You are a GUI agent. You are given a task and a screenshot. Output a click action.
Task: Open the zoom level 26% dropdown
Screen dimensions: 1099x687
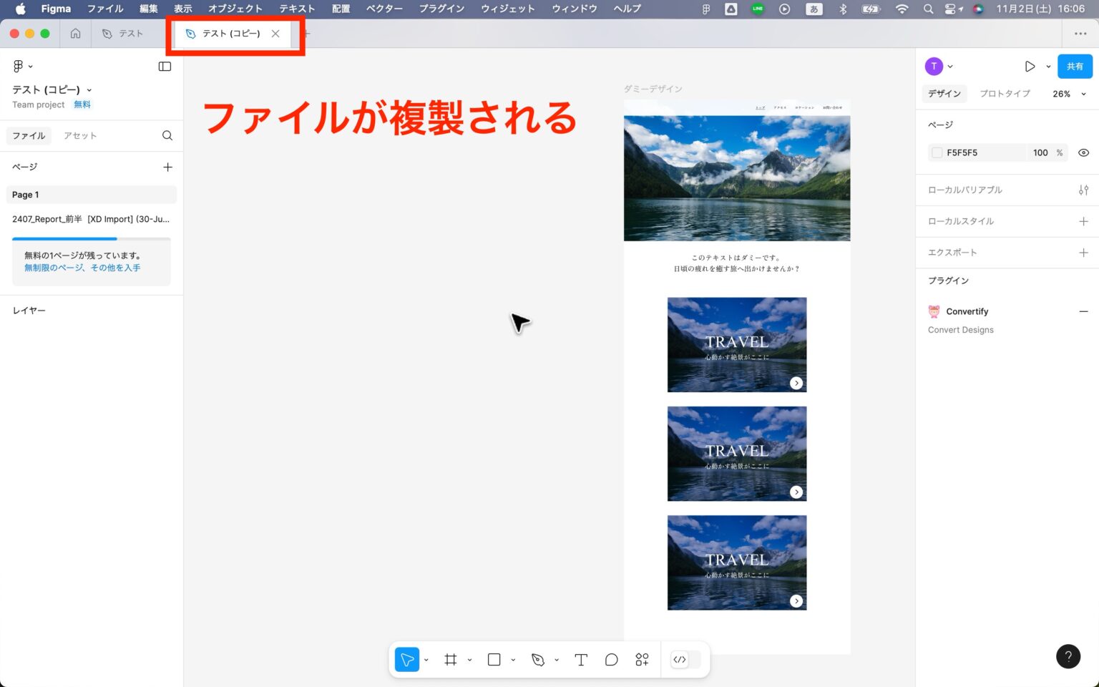tap(1069, 94)
